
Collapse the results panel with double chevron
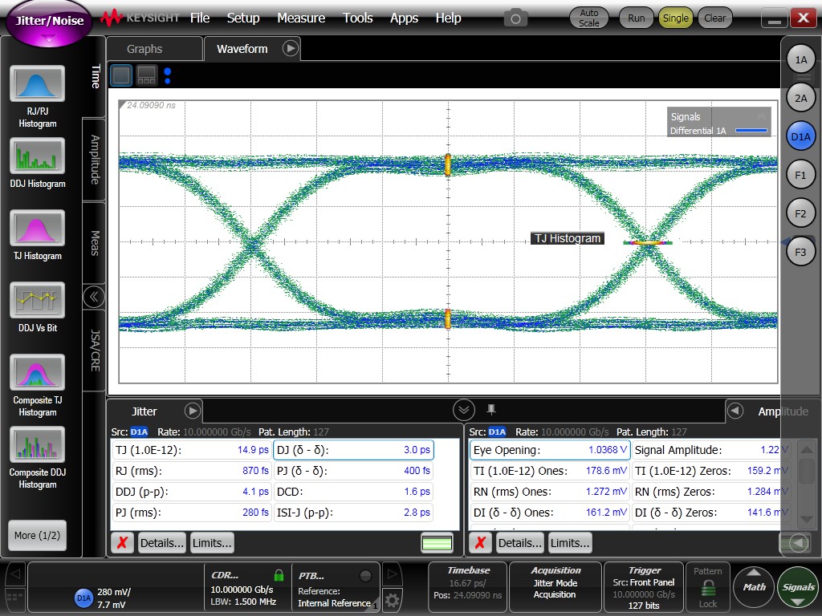[464, 409]
